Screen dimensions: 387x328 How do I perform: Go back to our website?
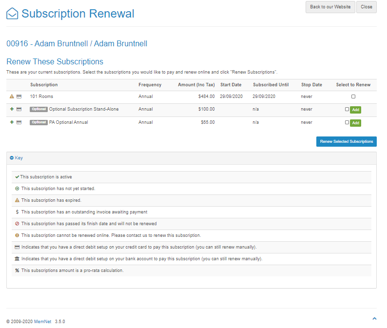330,7
